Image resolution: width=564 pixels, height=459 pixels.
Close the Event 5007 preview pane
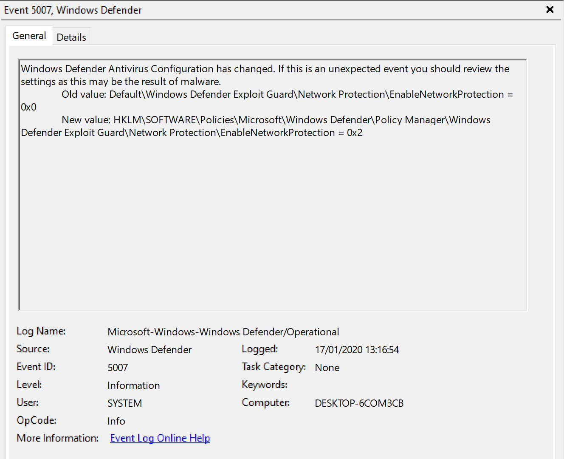click(x=550, y=9)
